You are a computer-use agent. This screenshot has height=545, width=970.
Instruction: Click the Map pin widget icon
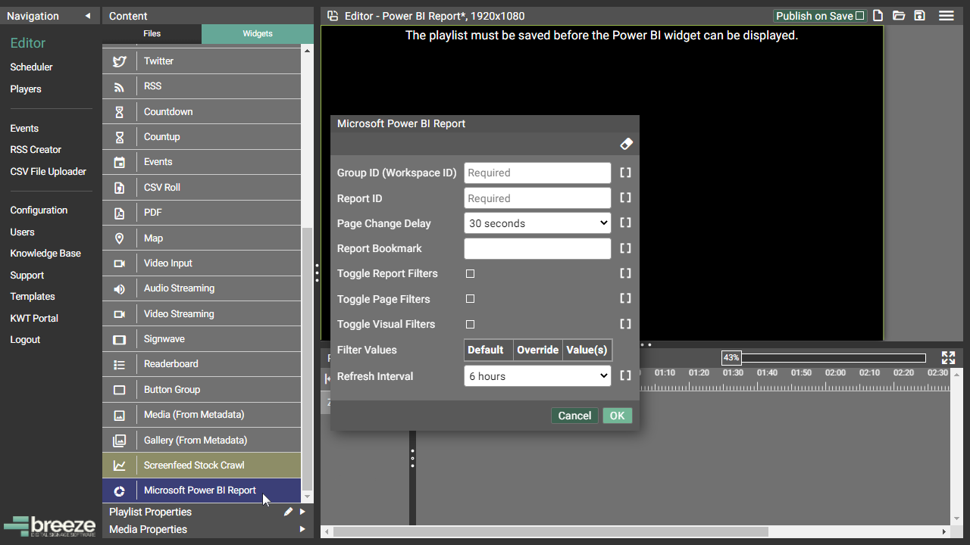click(x=119, y=238)
